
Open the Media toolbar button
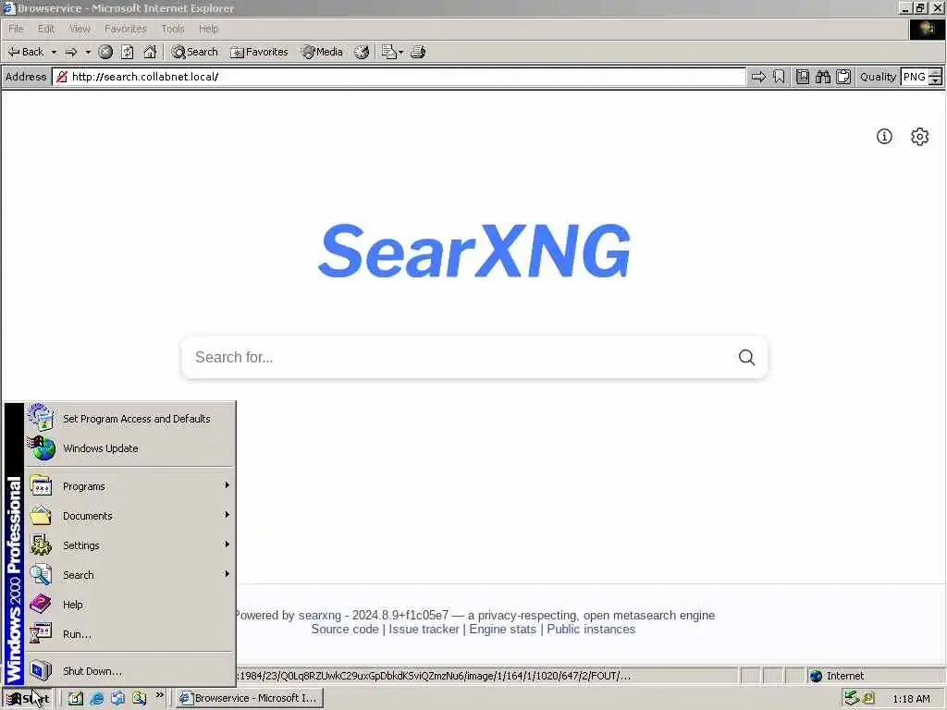323,52
